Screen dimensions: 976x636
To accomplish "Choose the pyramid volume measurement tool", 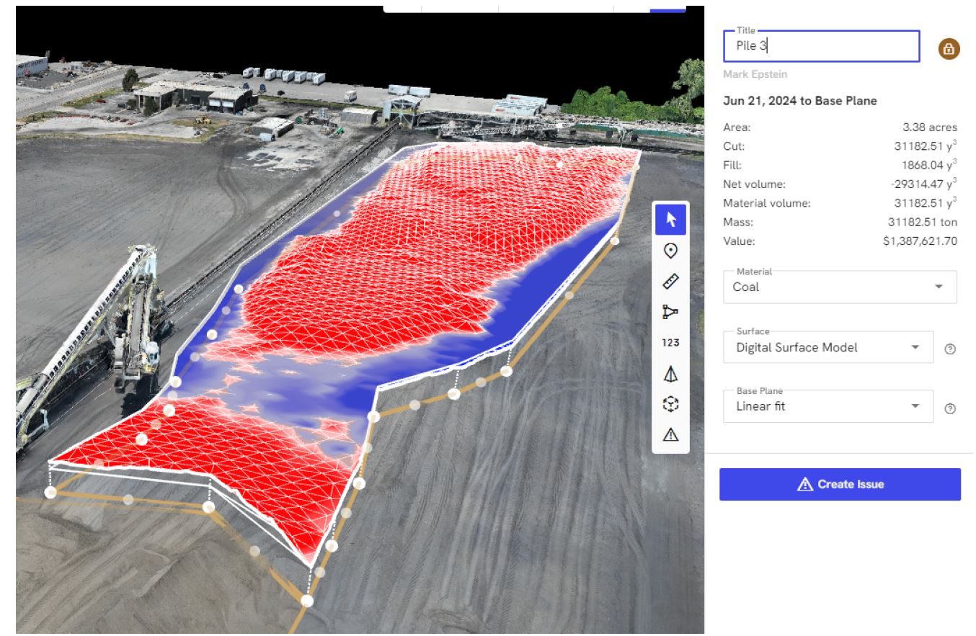I will pyautogui.click(x=670, y=374).
